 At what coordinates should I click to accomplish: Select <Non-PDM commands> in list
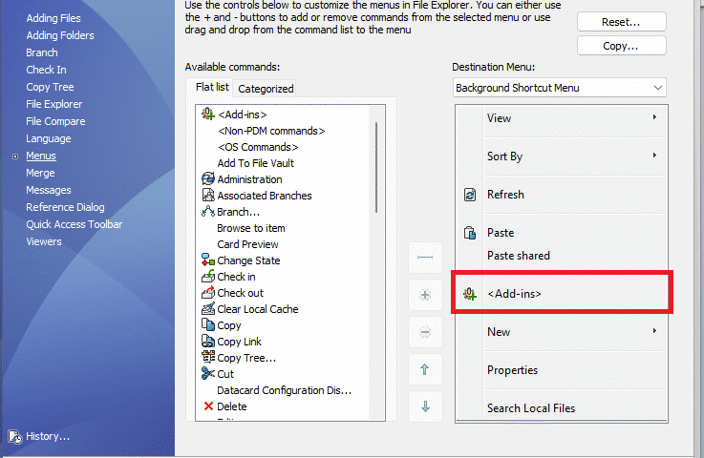pos(271,131)
